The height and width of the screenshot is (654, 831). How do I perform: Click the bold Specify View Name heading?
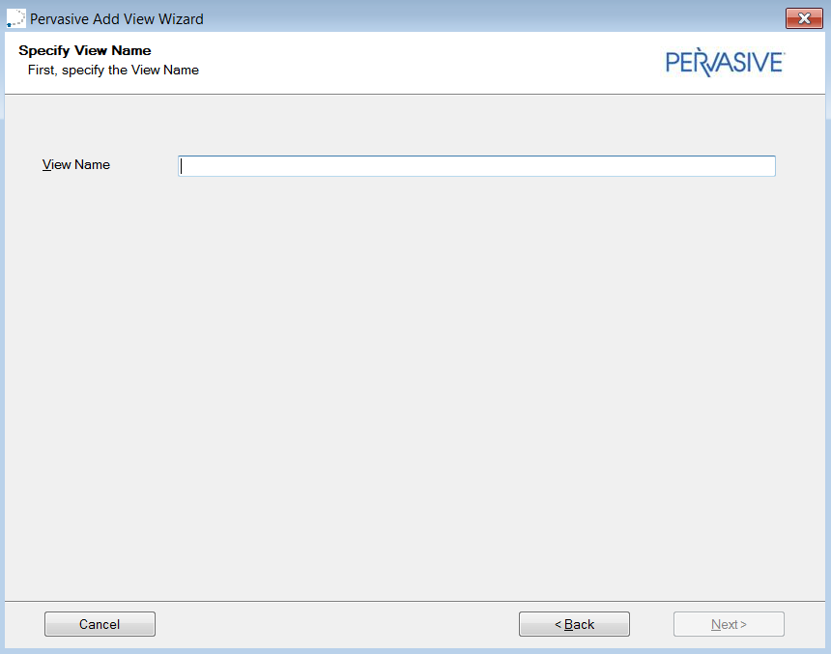coord(85,50)
